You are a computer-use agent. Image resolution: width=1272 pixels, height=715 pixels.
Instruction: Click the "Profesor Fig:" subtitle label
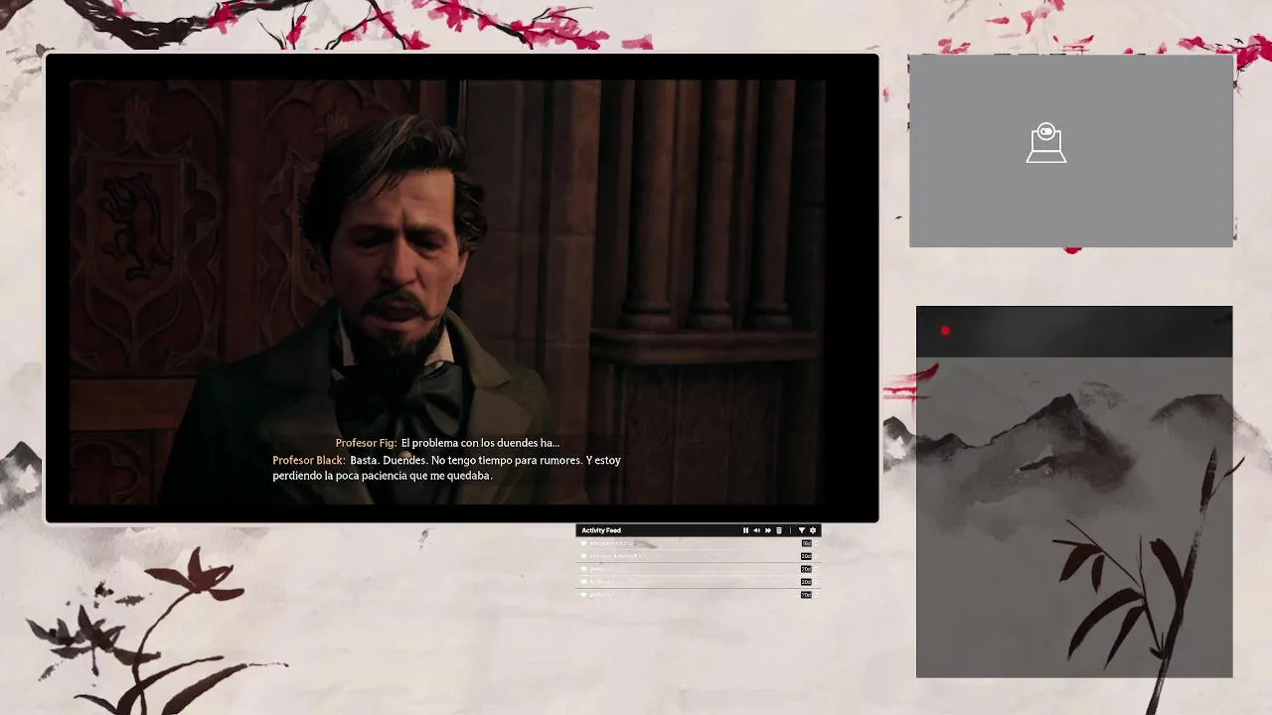point(366,443)
